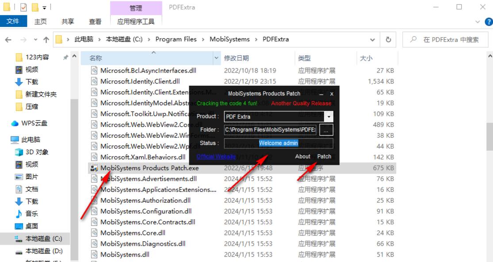
Task: Open the 应用程序工具 ribbon tab
Action: click(x=136, y=21)
